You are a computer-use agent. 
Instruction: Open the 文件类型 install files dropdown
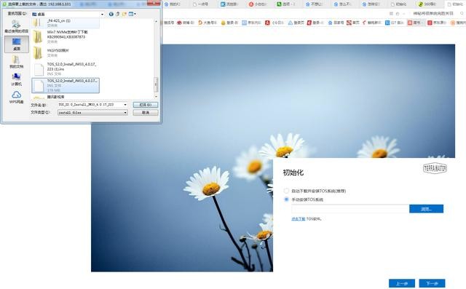click(x=92, y=113)
